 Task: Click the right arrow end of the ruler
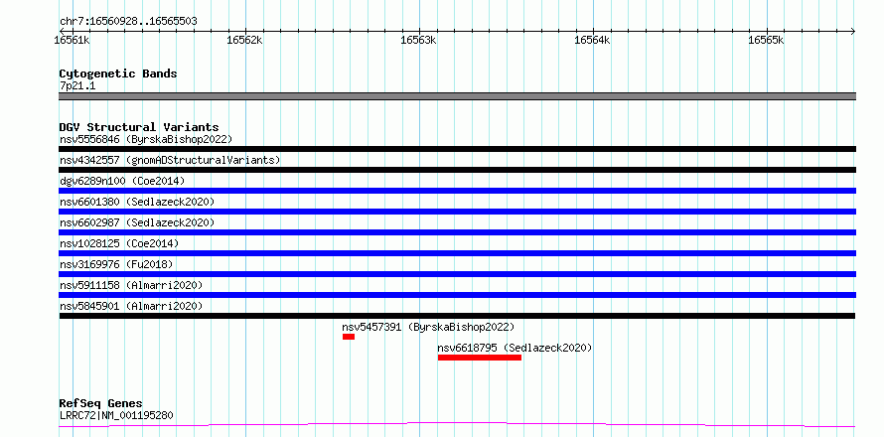point(852,31)
